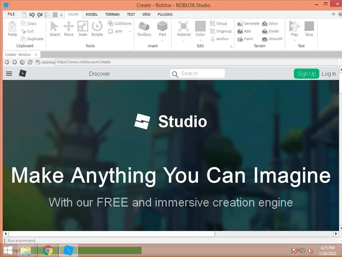
Task: Go forward in the embedded browser
Action: tap(15, 62)
